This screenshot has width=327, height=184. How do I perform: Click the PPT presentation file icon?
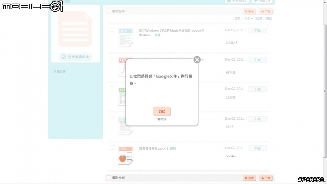click(x=125, y=155)
